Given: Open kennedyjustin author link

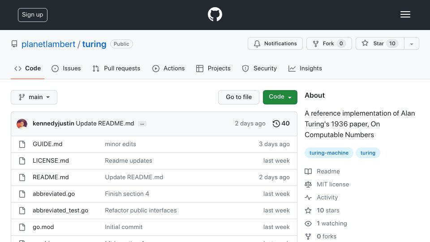Looking at the screenshot, I should click(53, 124).
